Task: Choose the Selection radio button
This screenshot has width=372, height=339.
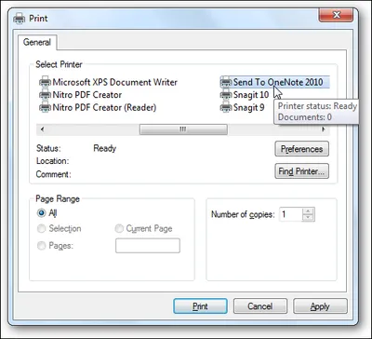Action: [x=41, y=229]
